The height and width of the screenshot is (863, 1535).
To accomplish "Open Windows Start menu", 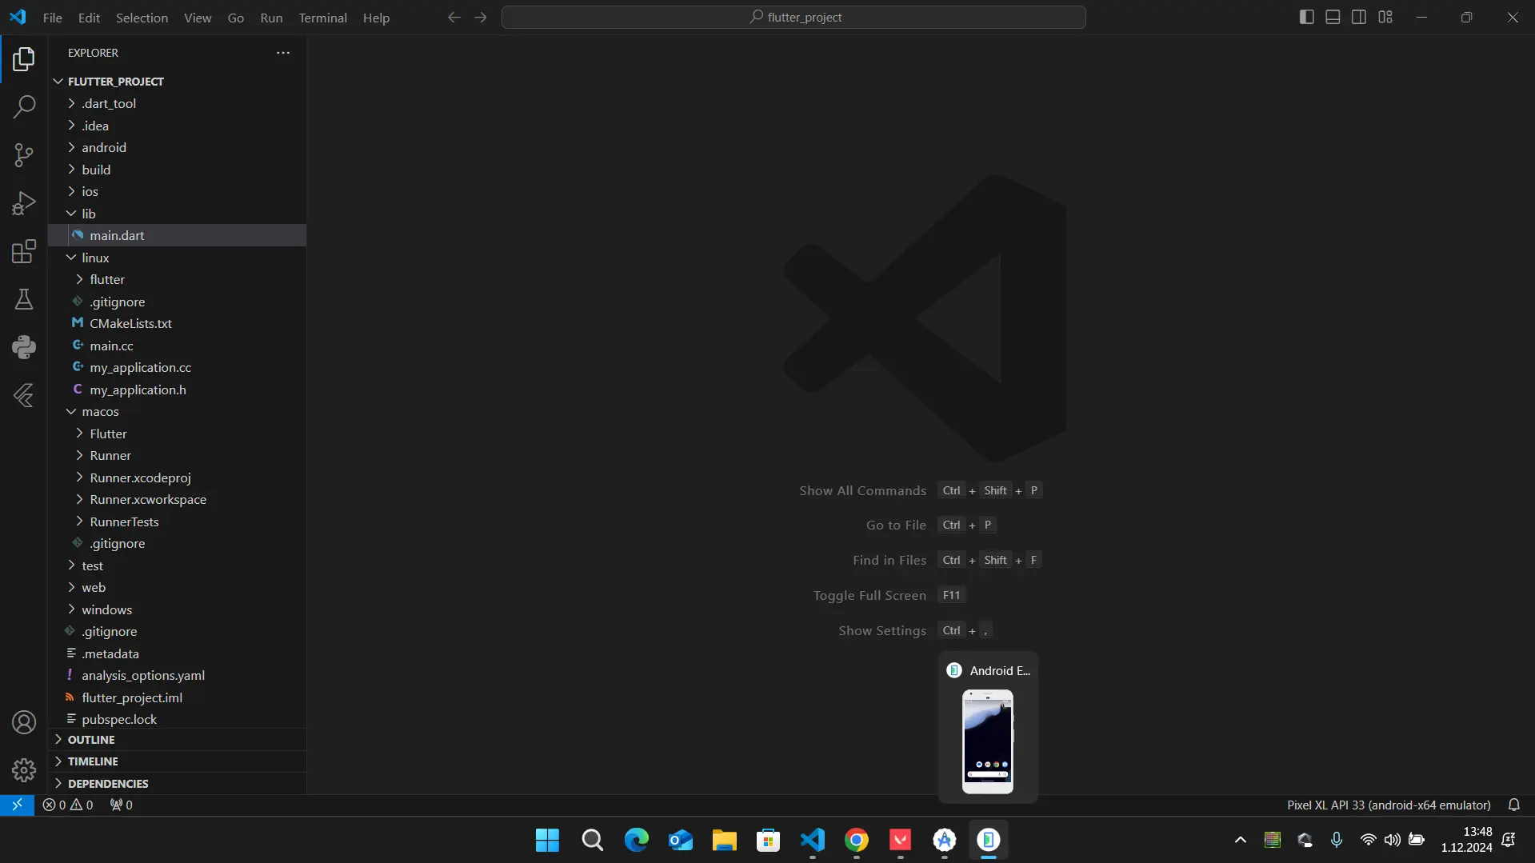I will [548, 841].
